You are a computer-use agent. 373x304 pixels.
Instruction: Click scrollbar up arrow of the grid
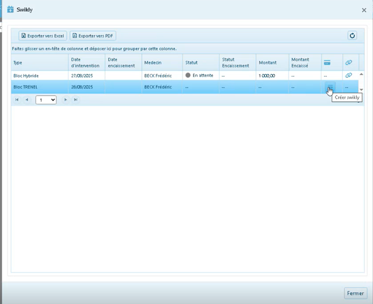point(361,74)
